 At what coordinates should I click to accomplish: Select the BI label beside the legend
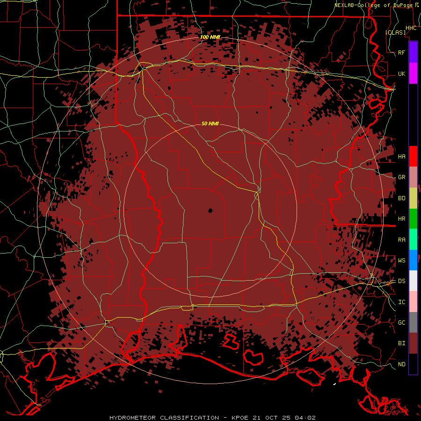[401, 343]
